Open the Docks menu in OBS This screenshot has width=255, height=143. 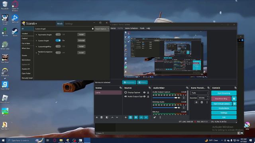(113, 28)
